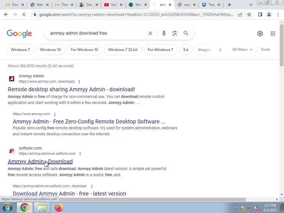Viewport: 284px width, 213px height.
Task: Show hidden tray icons arrow
Action: 236,208
